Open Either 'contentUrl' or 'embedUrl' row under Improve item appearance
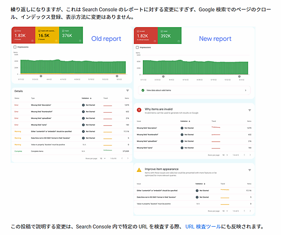Viewport: 281px width, 235px height. [x=194, y=191]
